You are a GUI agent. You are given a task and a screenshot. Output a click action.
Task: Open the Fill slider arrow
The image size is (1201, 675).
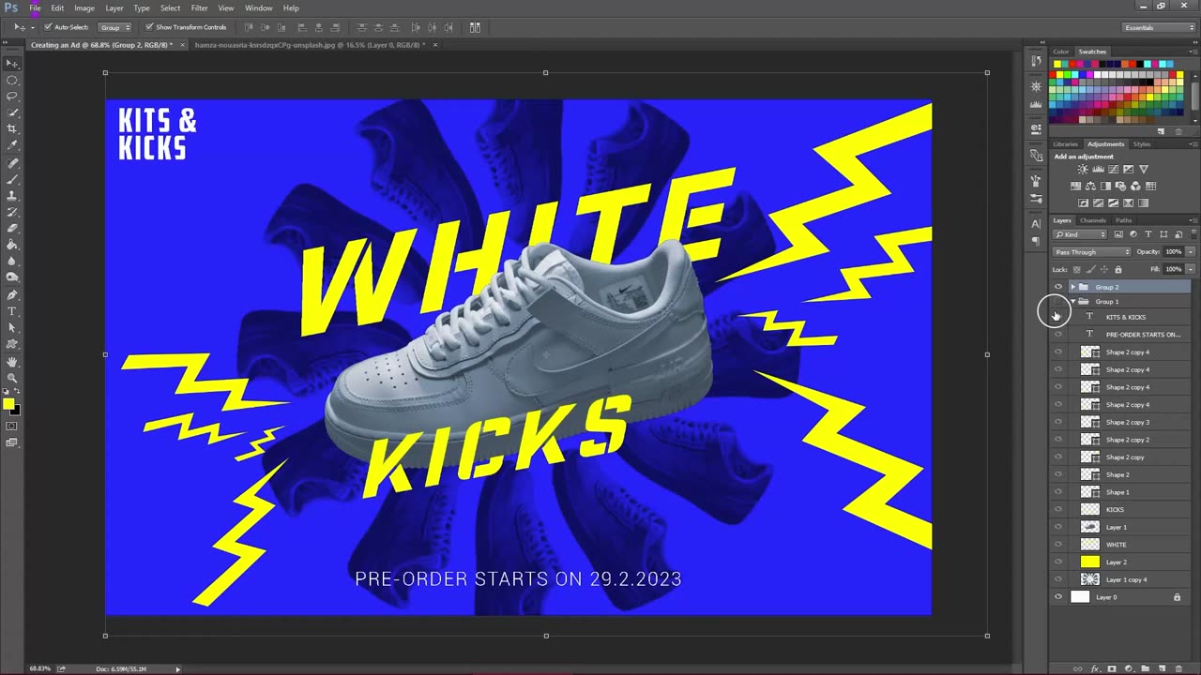1191,269
